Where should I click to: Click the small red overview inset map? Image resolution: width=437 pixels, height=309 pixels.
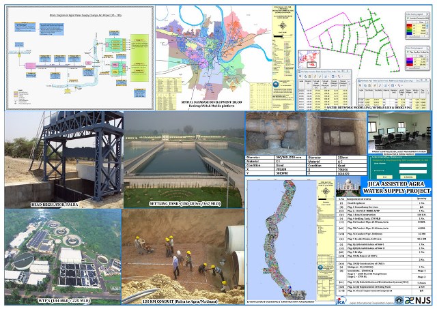tap(309, 59)
